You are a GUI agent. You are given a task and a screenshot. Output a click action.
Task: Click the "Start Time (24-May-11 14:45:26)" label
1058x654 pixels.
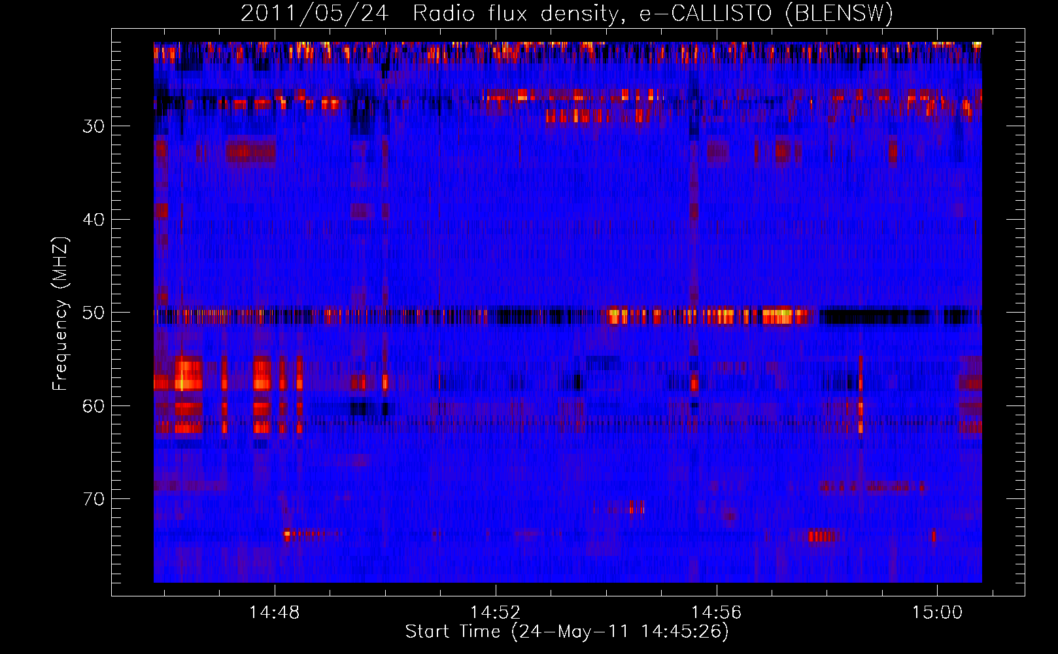click(567, 632)
